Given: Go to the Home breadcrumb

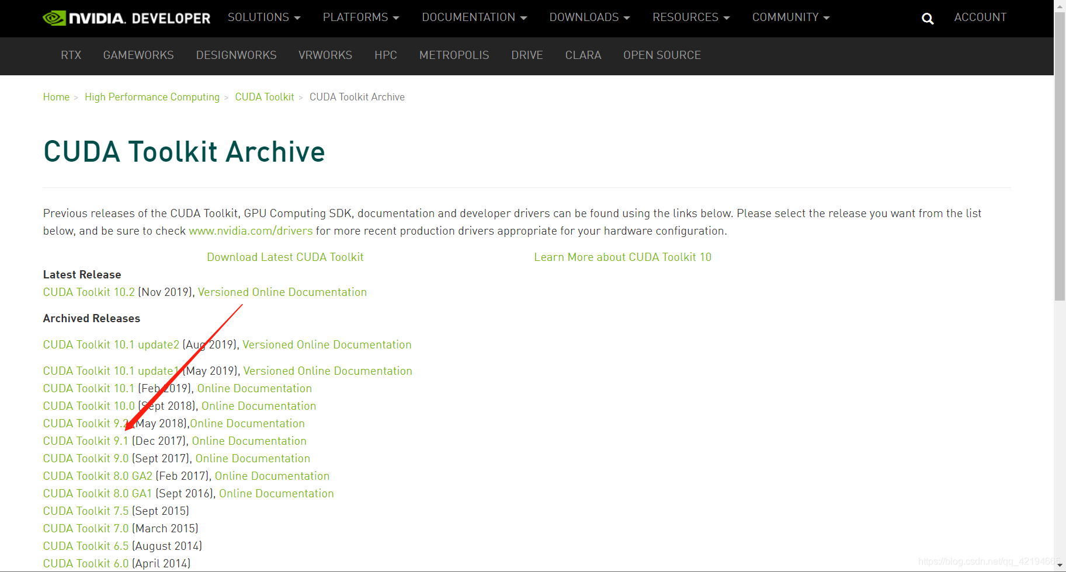Looking at the screenshot, I should [x=56, y=97].
